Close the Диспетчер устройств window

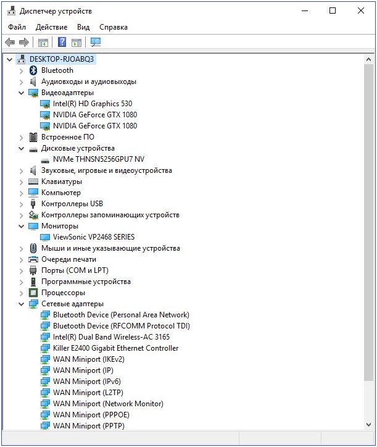(361, 11)
